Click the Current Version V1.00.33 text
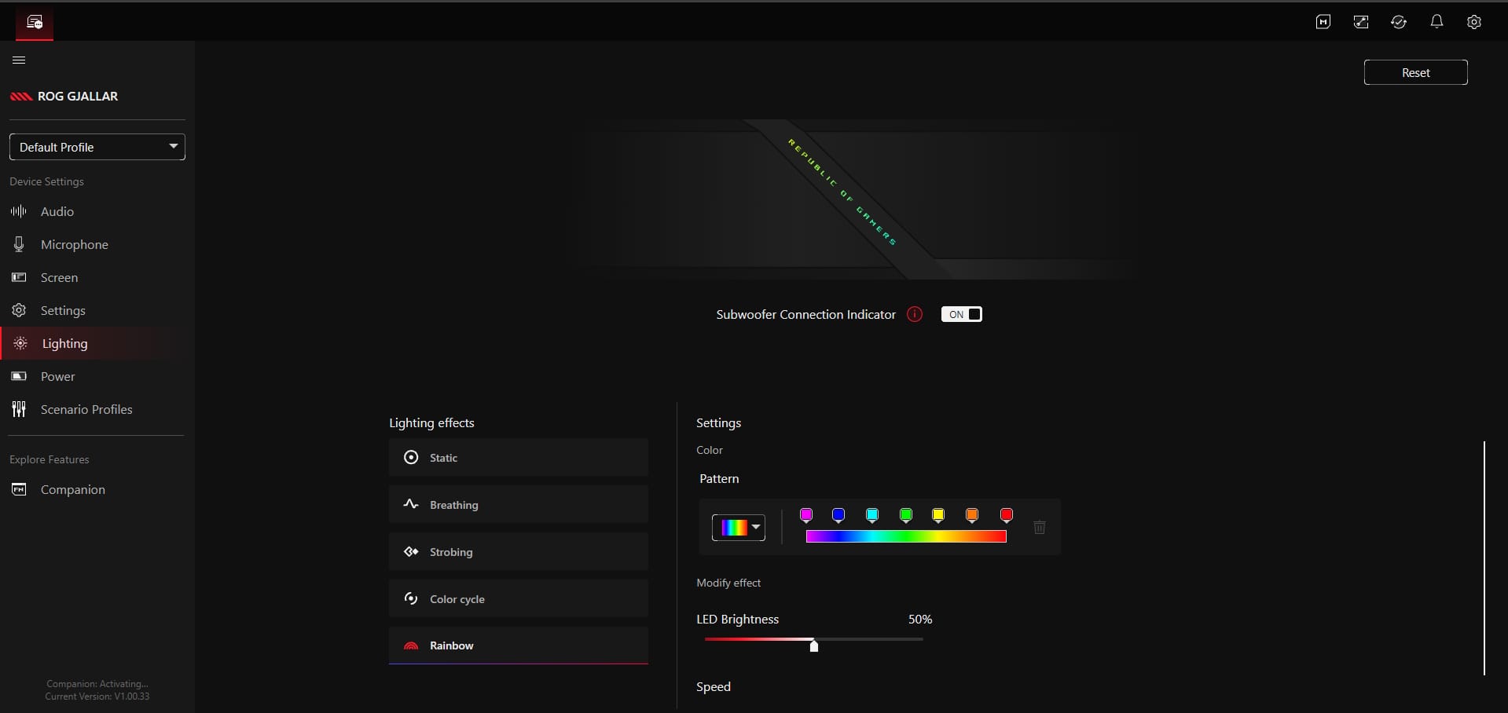 [x=97, y=697]
